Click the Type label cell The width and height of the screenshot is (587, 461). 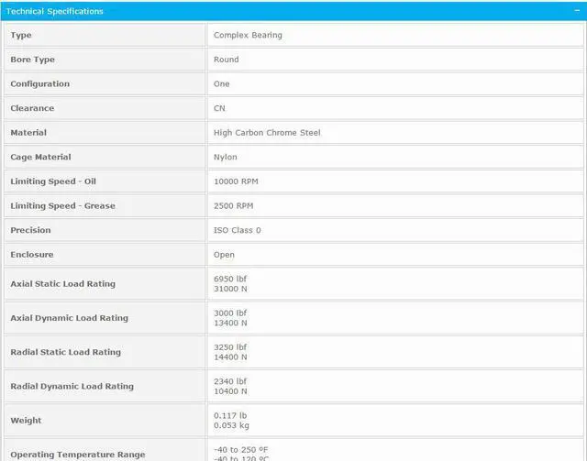[21, 35]
